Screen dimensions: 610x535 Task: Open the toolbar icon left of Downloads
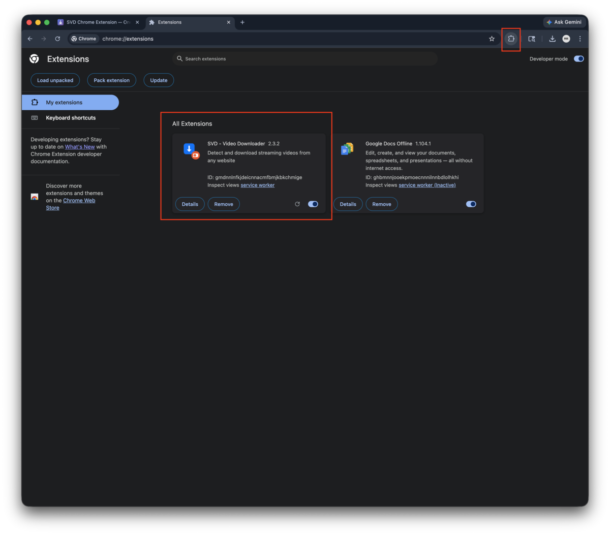coord(532,39)
